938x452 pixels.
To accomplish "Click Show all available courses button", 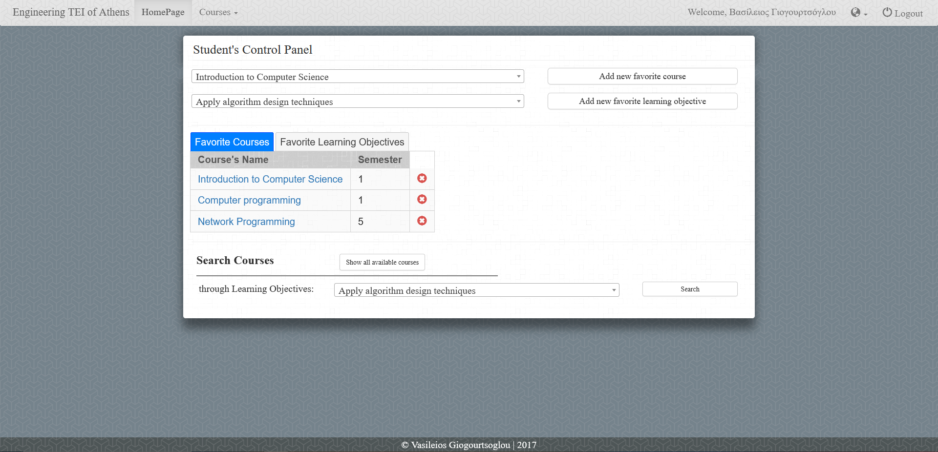I will click(382, 262).
